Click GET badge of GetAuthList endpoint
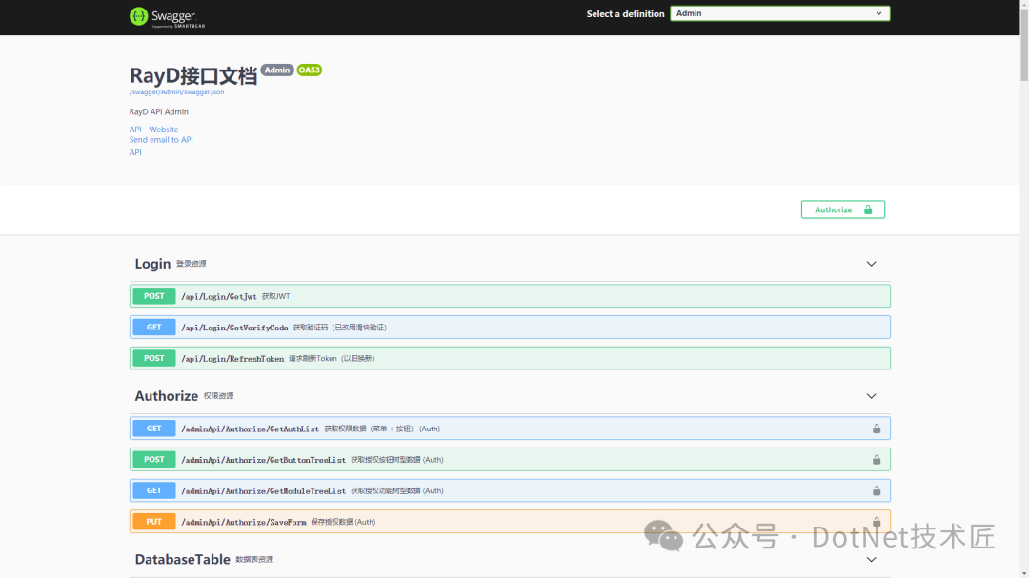This screenshot has width=1029, height=578. 154,429
